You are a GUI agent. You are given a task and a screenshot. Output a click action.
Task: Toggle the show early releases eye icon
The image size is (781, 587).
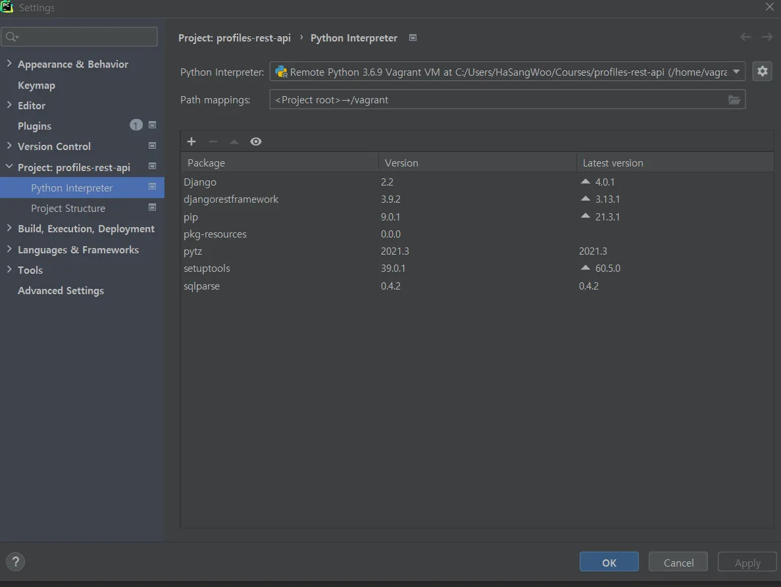[x=255, y=141]
